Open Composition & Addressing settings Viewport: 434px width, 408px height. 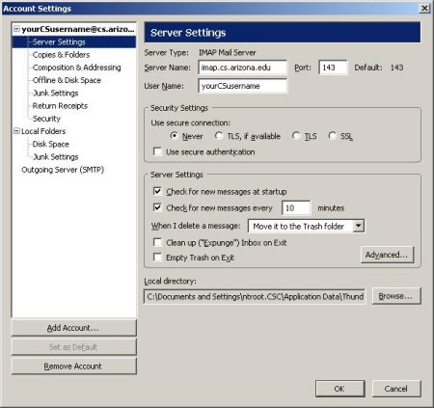coord(77,68)
